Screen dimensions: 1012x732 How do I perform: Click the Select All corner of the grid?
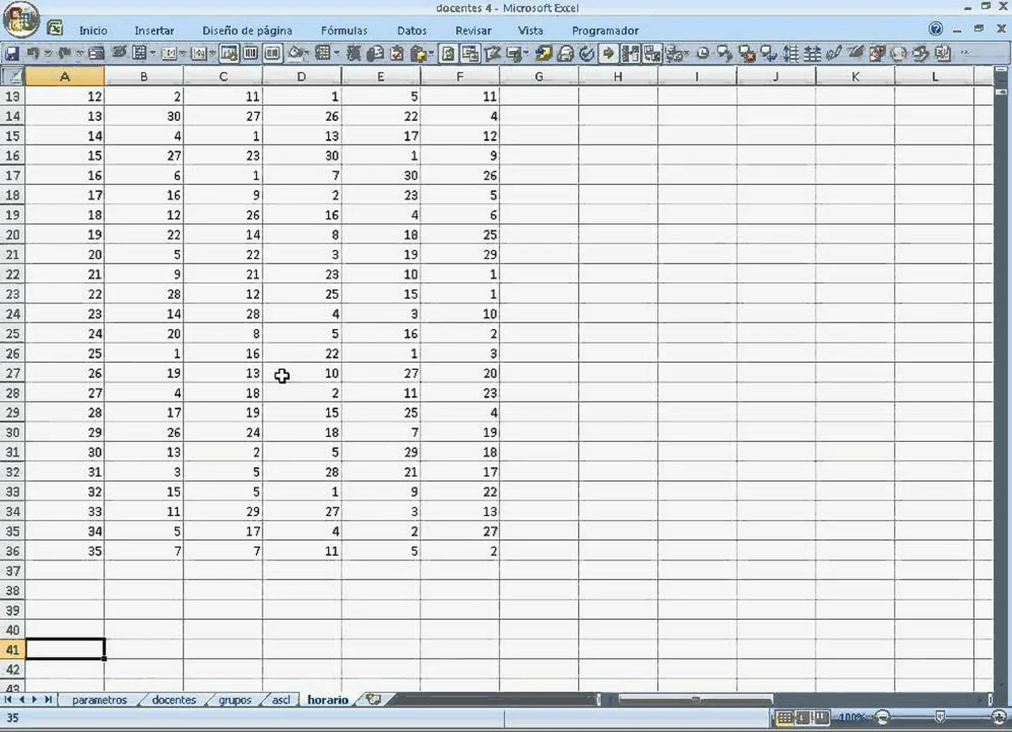click(x=13, y=76)
